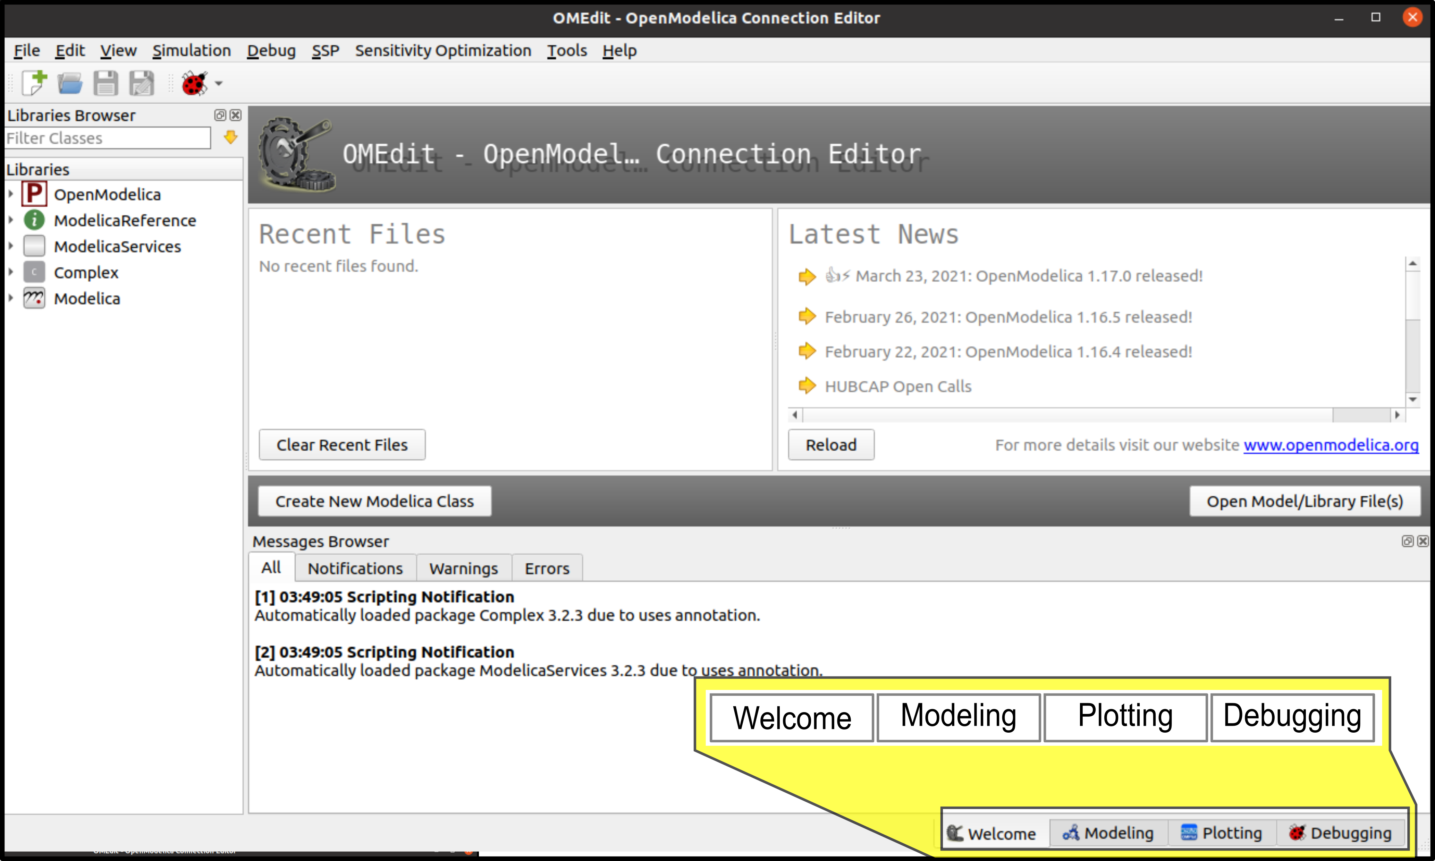Screen dimensions: 1435x861
Task: Click arrow icon beside February 26, 2021 news
Action: tap(807, 317)
